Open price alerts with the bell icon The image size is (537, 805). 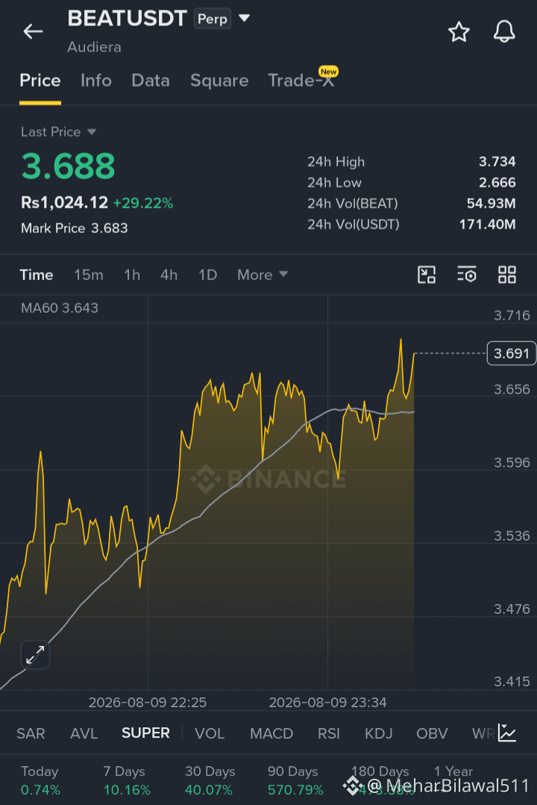[504, 31]
